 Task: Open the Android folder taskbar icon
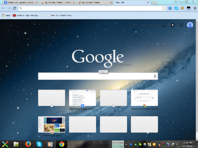point(16,144)
